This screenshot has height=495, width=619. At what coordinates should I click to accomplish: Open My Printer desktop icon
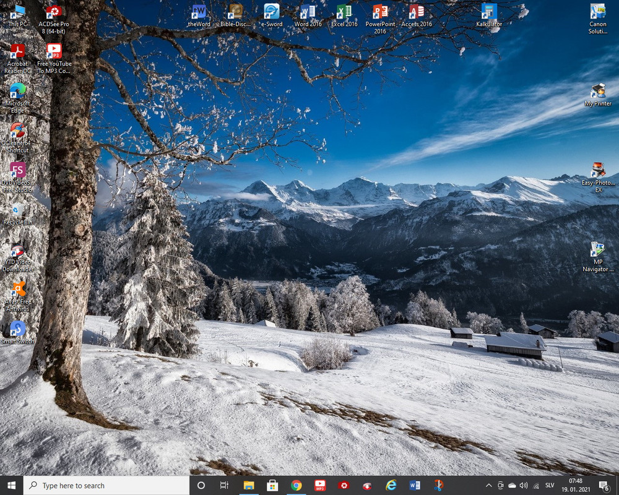point(598,95)
